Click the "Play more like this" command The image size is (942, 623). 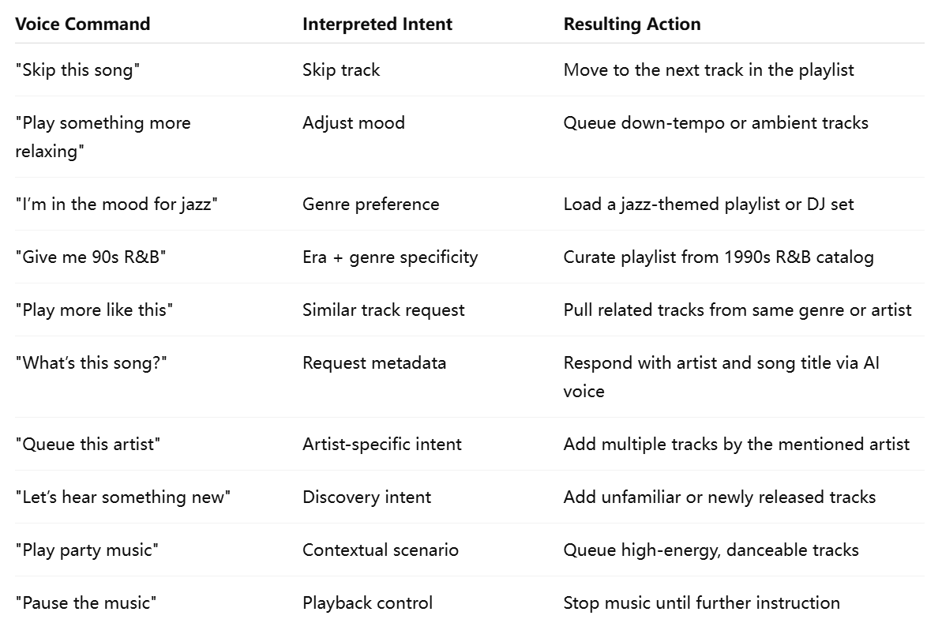[94, 310]
